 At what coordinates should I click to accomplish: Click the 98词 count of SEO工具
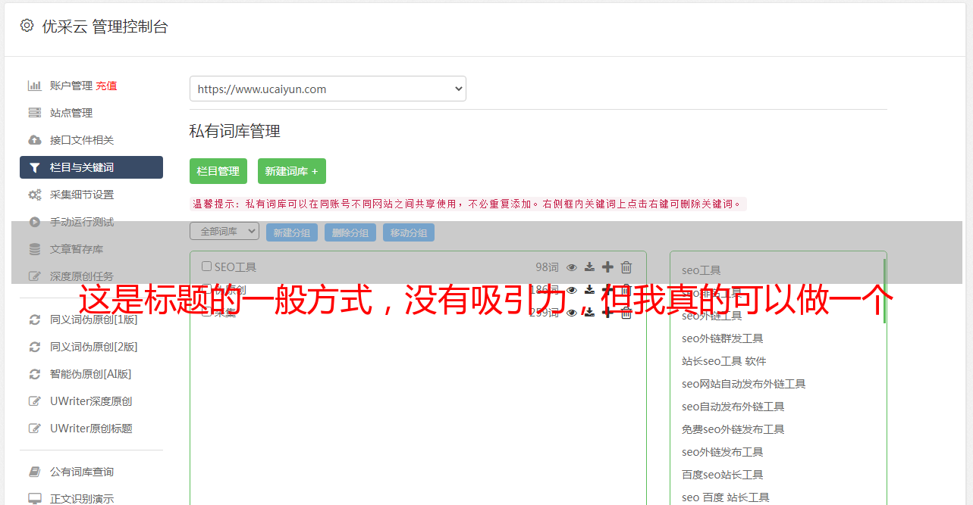pos(547,267)
